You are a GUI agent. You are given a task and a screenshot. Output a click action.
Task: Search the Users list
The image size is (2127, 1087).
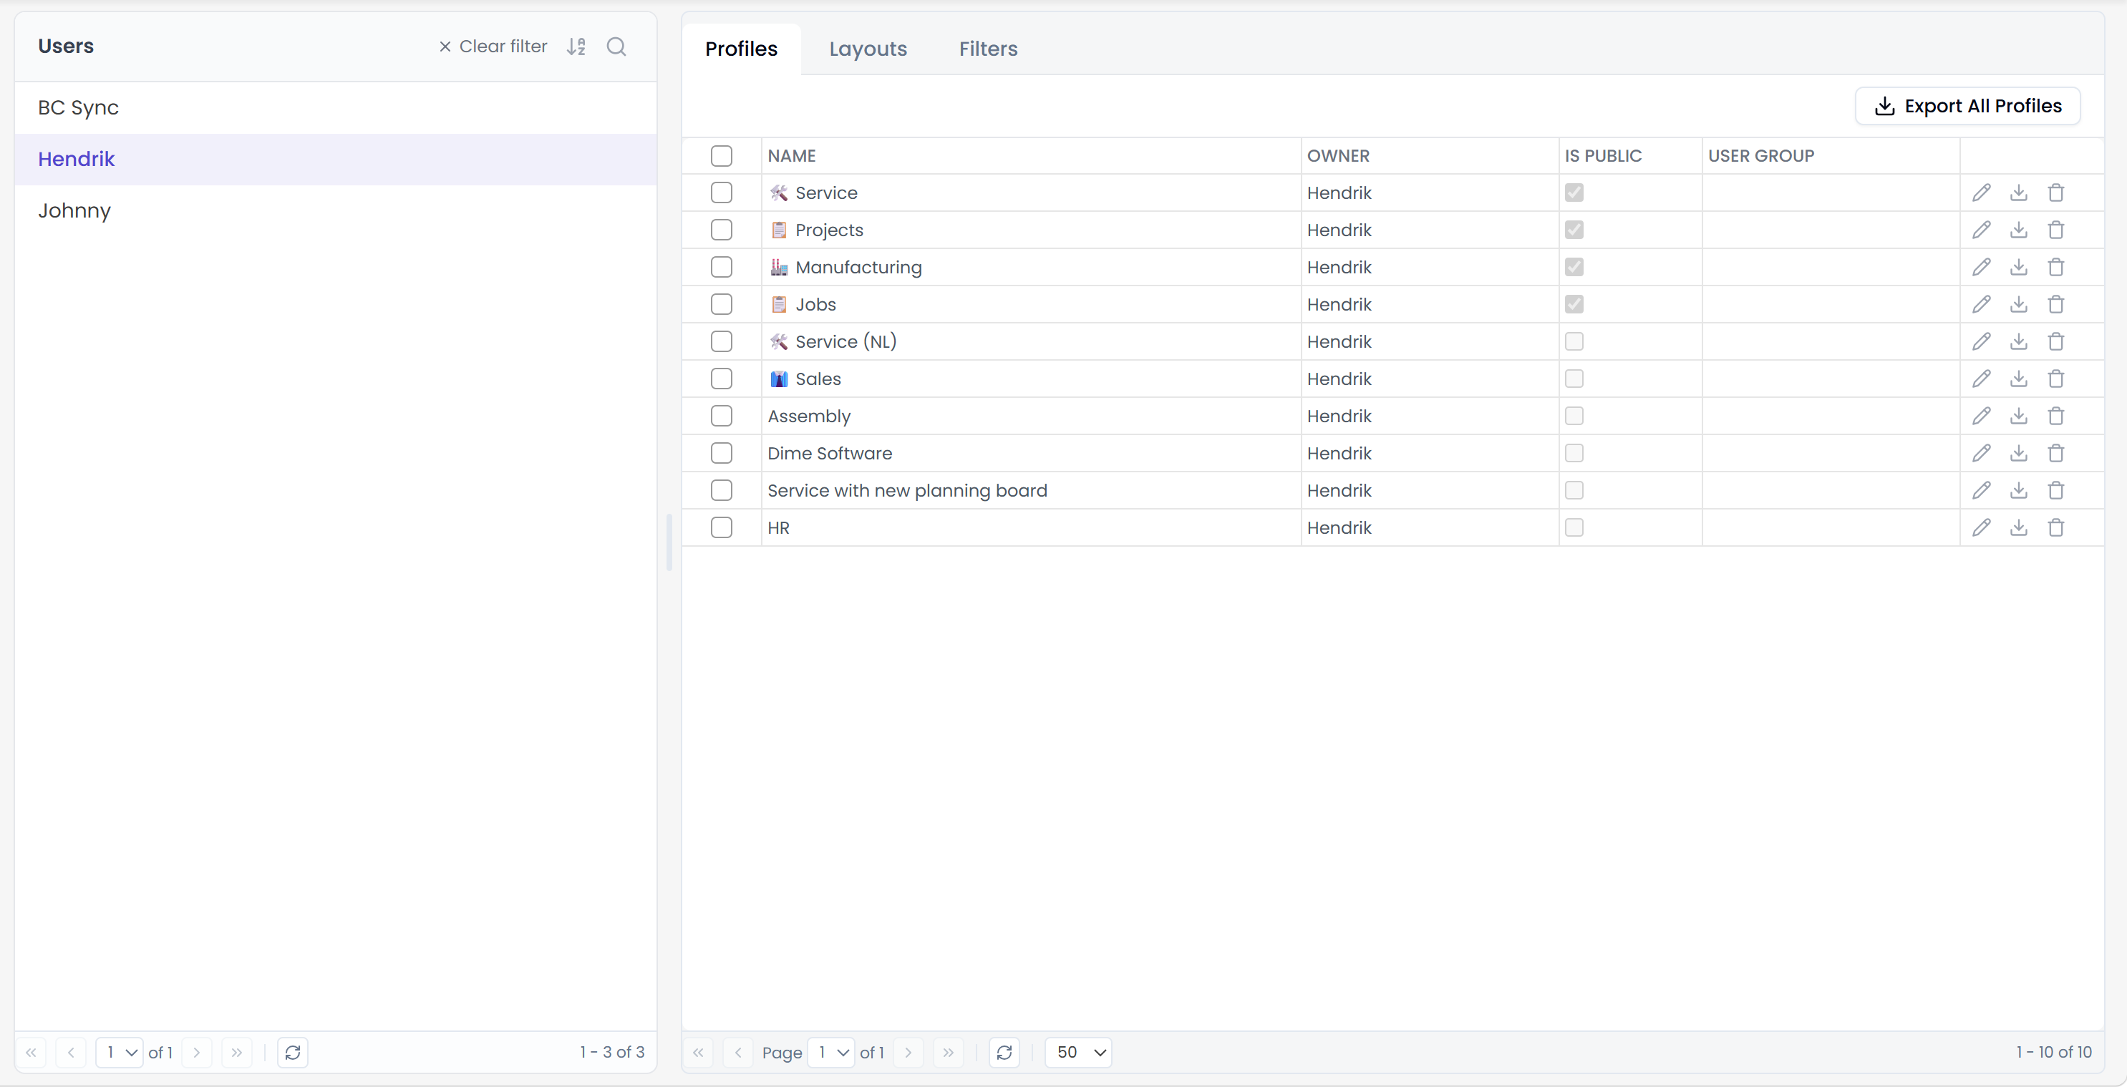616,47
